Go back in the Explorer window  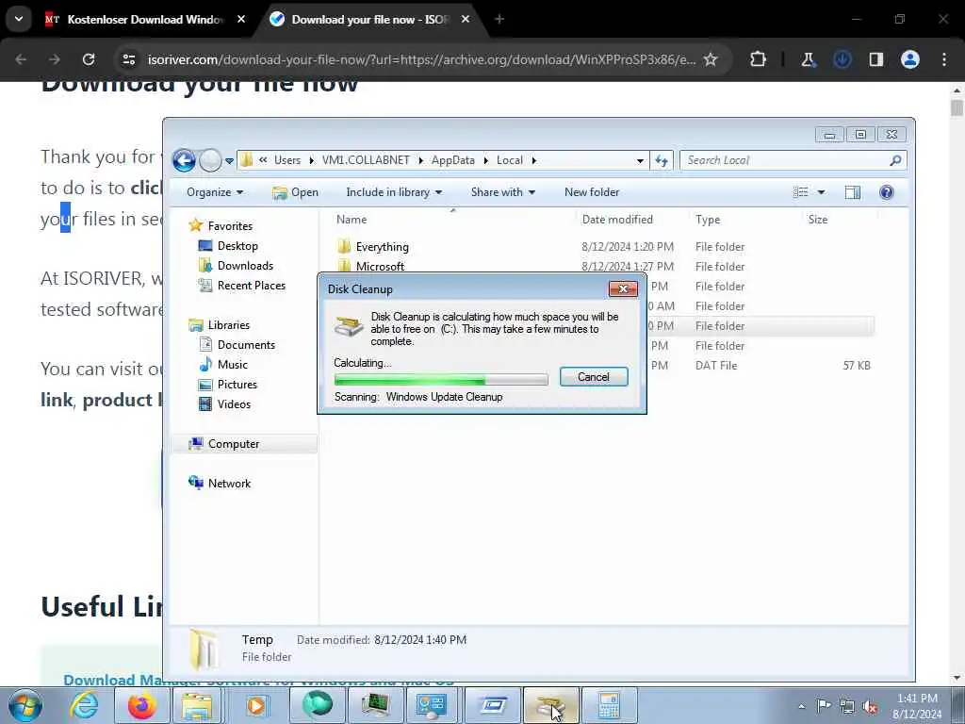(x=184, y=160)
